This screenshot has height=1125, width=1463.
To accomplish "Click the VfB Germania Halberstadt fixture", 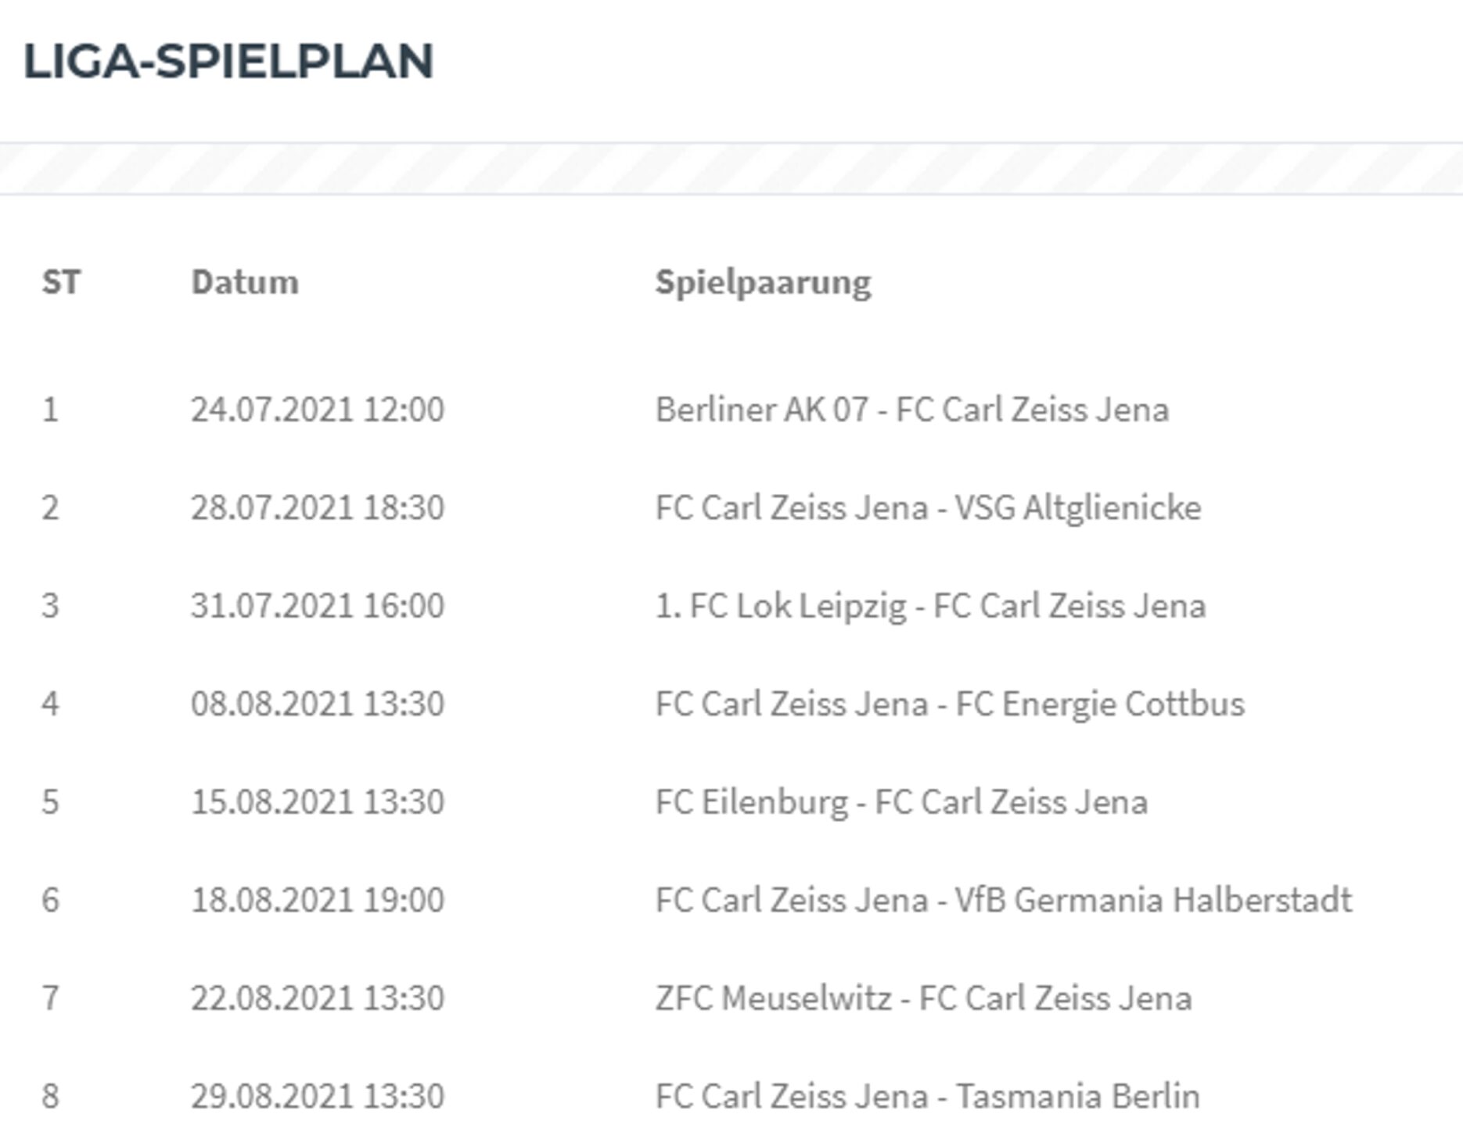I will coord(1003,900).
